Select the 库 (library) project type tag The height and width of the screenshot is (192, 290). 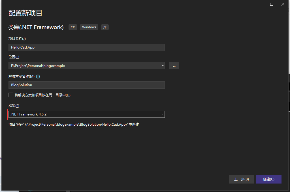click(x=105, y=27)
